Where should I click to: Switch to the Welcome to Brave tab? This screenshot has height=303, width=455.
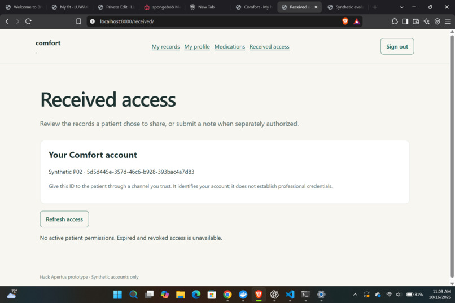click(24, 7)
